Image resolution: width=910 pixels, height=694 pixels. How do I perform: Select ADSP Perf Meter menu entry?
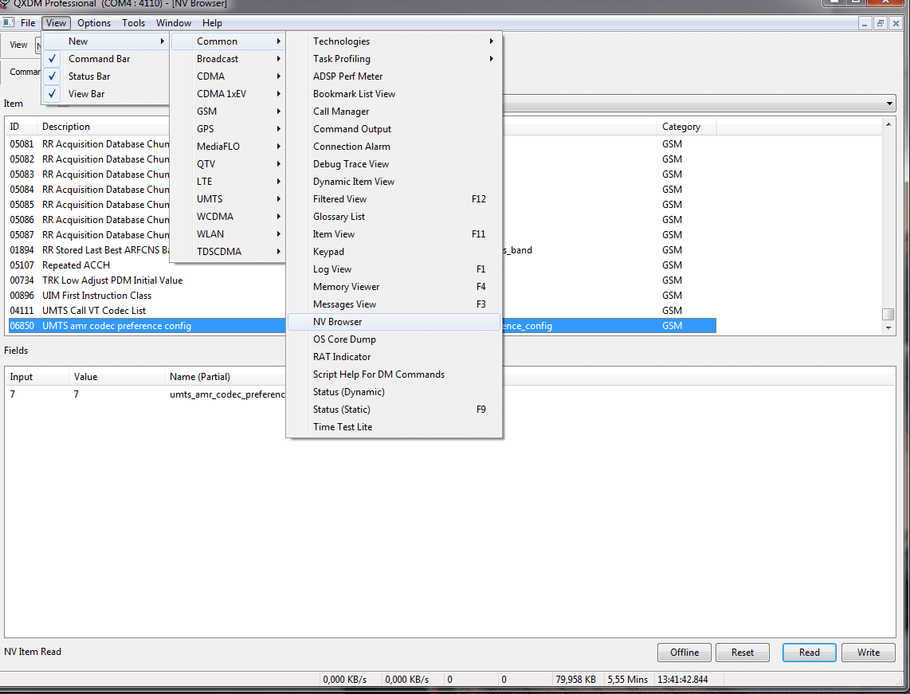[x=394, y=76]
